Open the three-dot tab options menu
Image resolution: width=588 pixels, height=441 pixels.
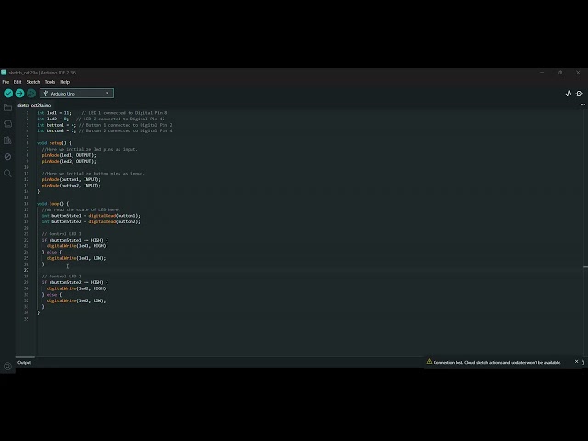[x=582, y=105]
